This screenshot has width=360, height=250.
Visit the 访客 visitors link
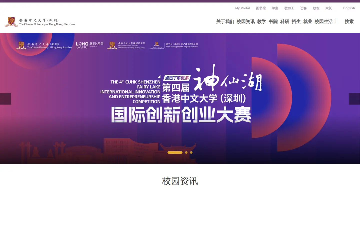pyautogui.click(x=303, y=8)
